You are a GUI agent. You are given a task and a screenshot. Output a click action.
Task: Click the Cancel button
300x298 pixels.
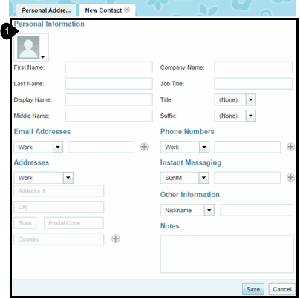click(282, 289)
